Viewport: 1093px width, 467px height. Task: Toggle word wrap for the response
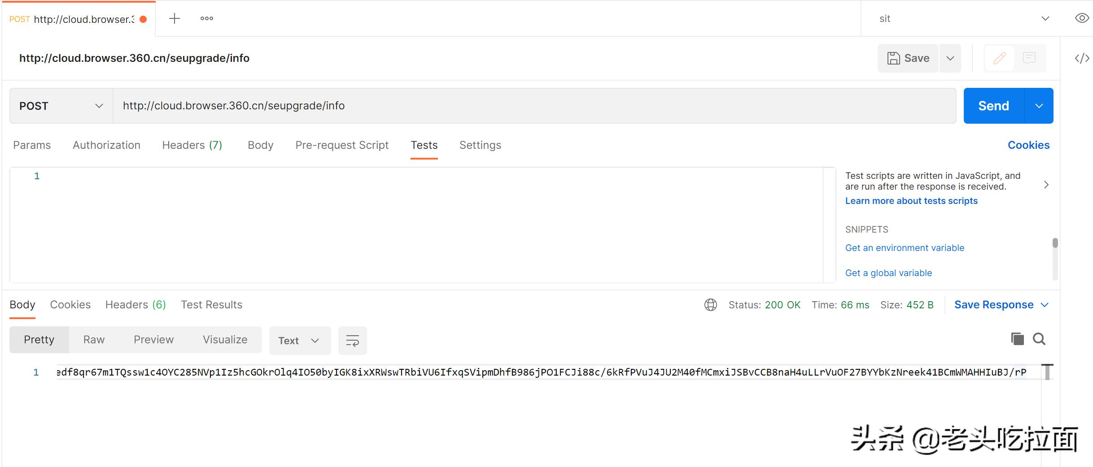[352, 341]
